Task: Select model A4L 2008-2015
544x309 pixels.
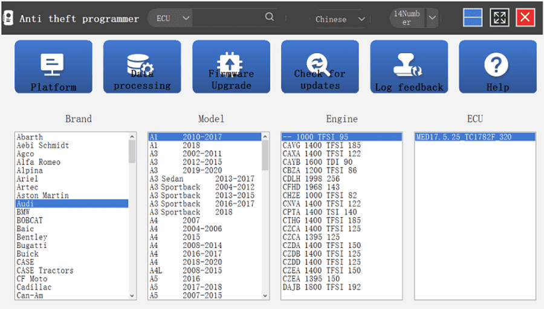Action: 205,270
